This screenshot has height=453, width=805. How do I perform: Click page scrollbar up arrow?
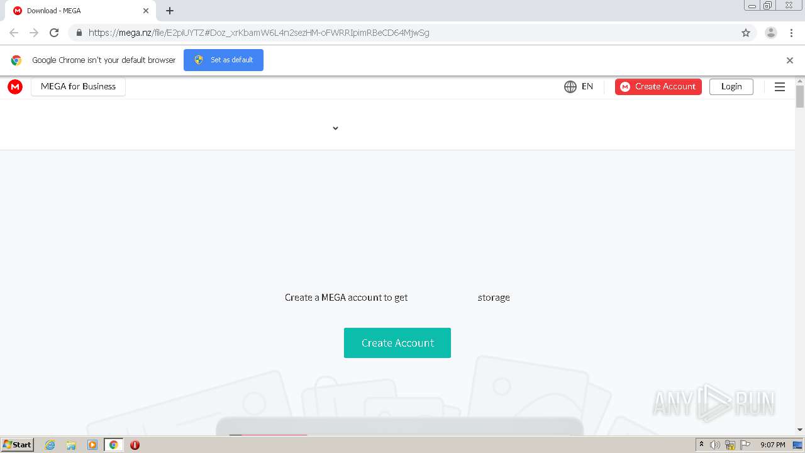(800, 81)
